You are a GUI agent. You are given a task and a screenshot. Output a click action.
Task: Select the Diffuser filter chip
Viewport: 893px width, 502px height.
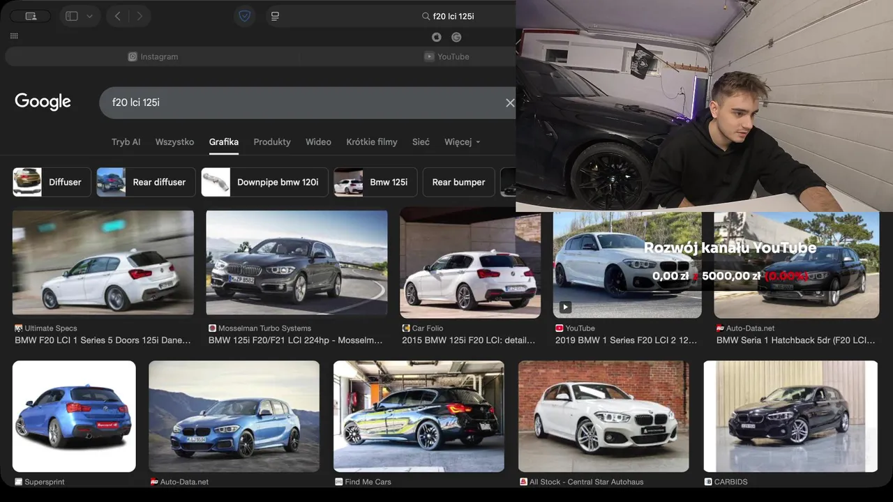coord(52,182)
